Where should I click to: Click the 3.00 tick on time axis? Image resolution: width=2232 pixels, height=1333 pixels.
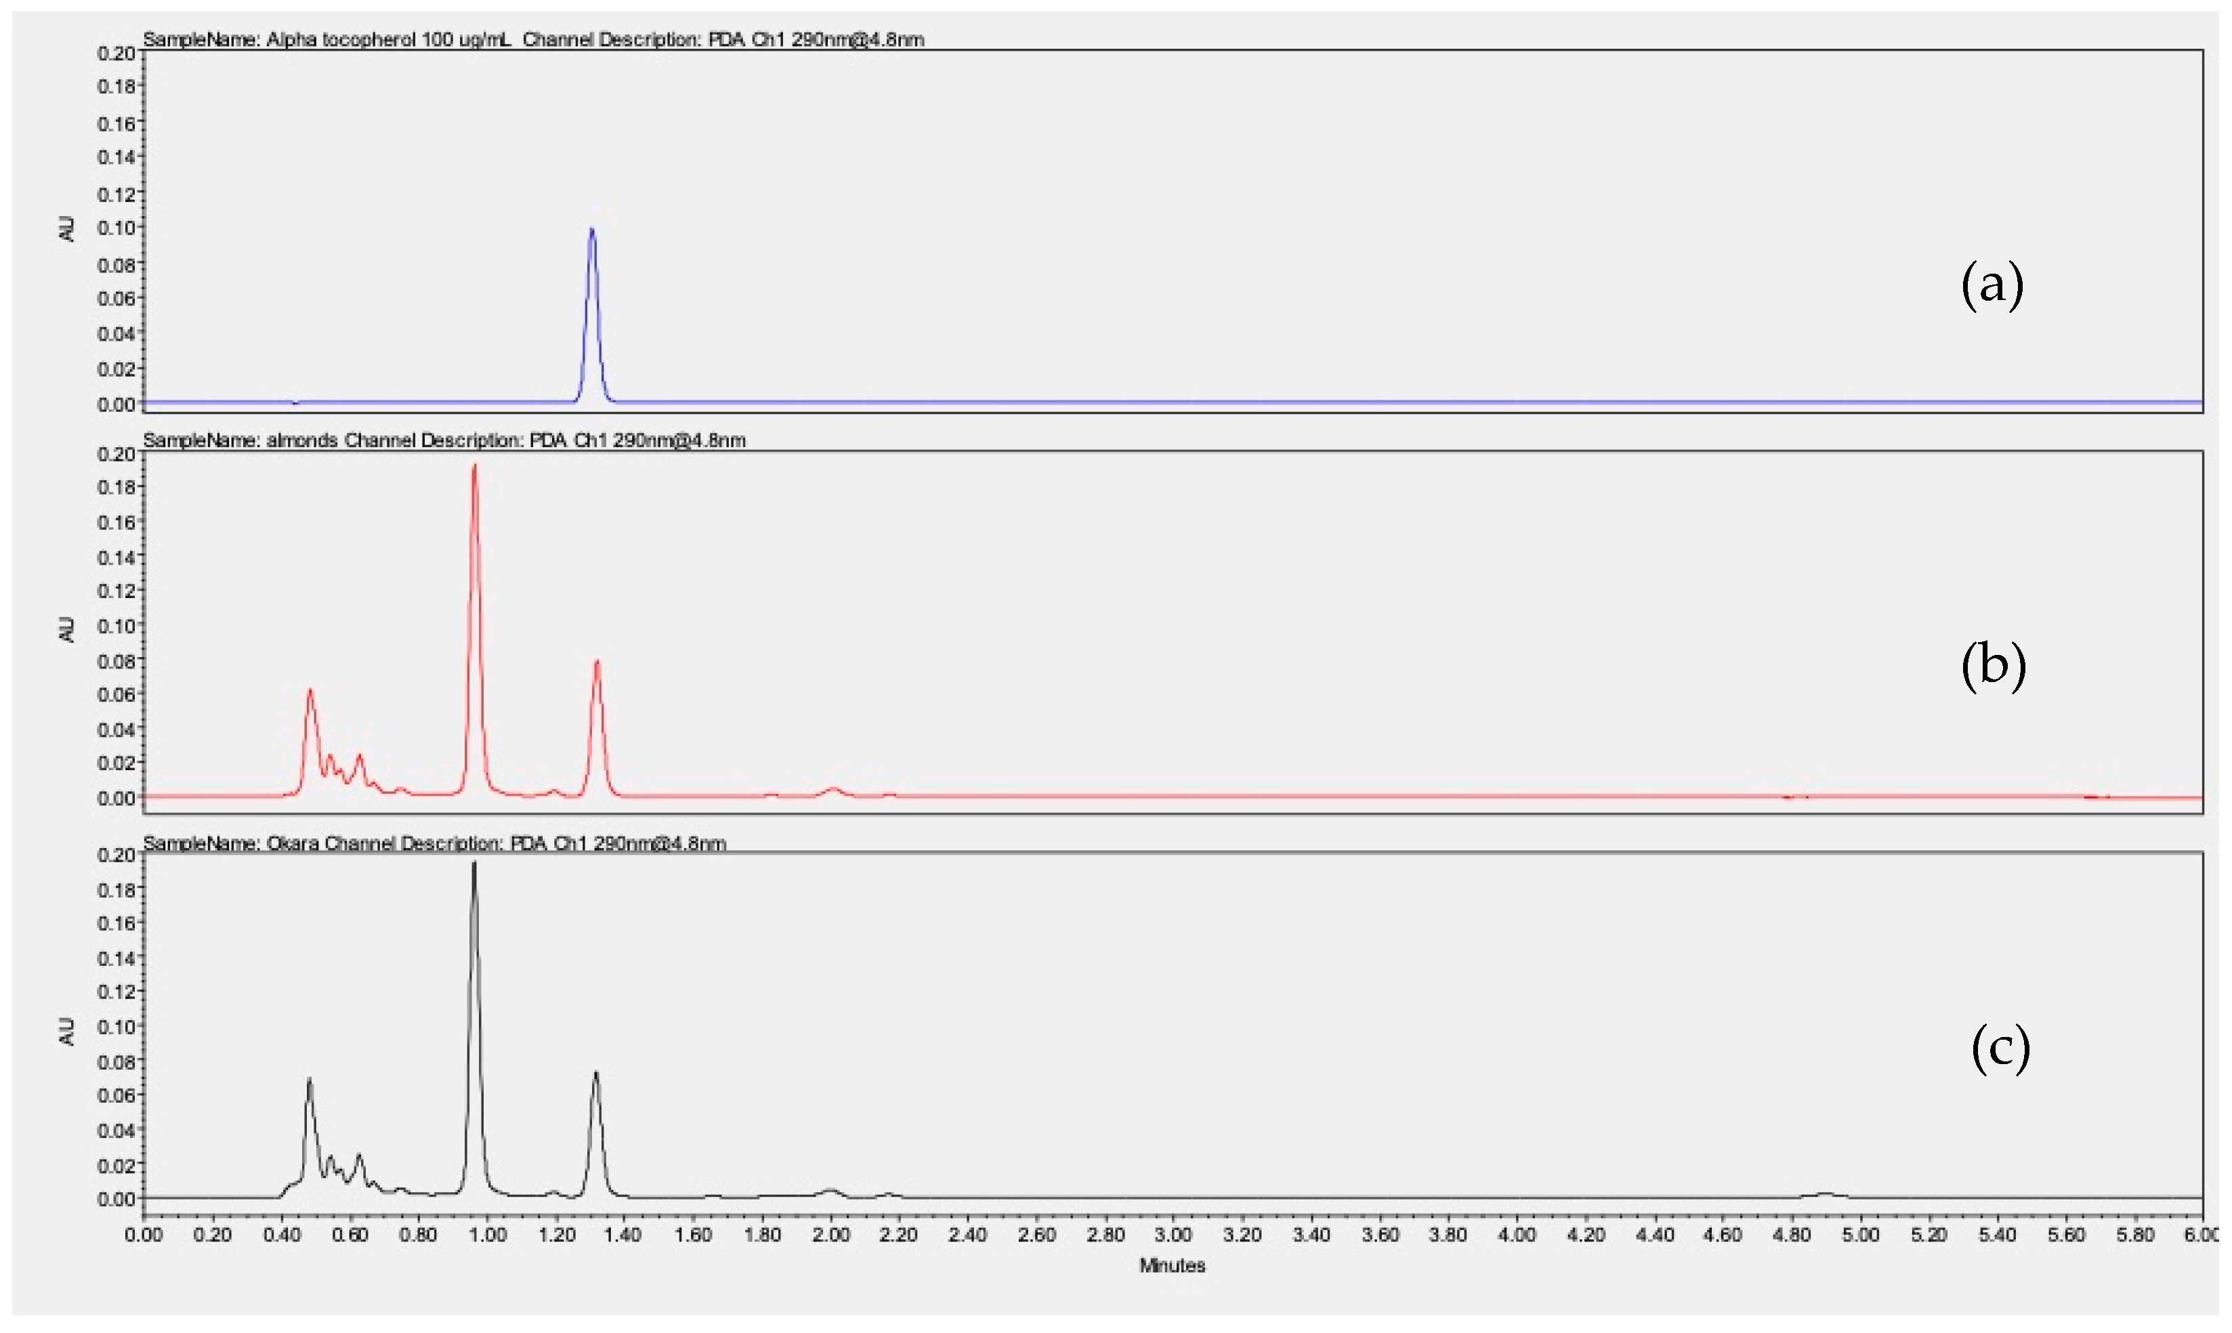coord(1173,1235)
